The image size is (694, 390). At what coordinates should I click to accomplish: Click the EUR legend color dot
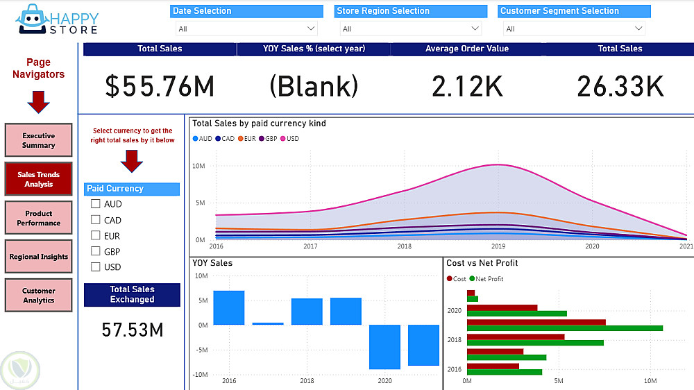(240, 139)
